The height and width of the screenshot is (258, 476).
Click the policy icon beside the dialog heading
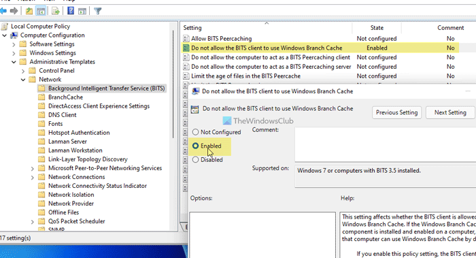(194, 110)
